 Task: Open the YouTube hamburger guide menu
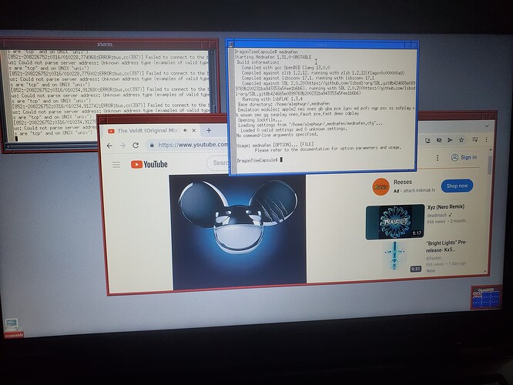116,164
